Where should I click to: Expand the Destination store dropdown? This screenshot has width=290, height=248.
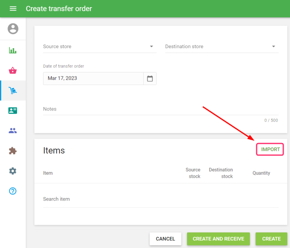221,47
